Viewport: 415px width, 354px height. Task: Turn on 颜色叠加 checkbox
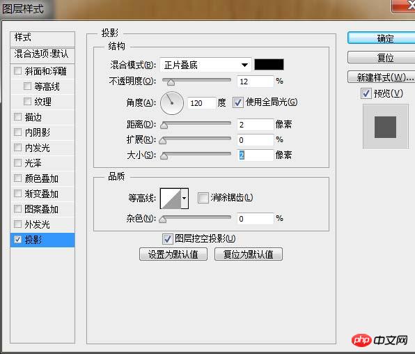tap(17, 178)
